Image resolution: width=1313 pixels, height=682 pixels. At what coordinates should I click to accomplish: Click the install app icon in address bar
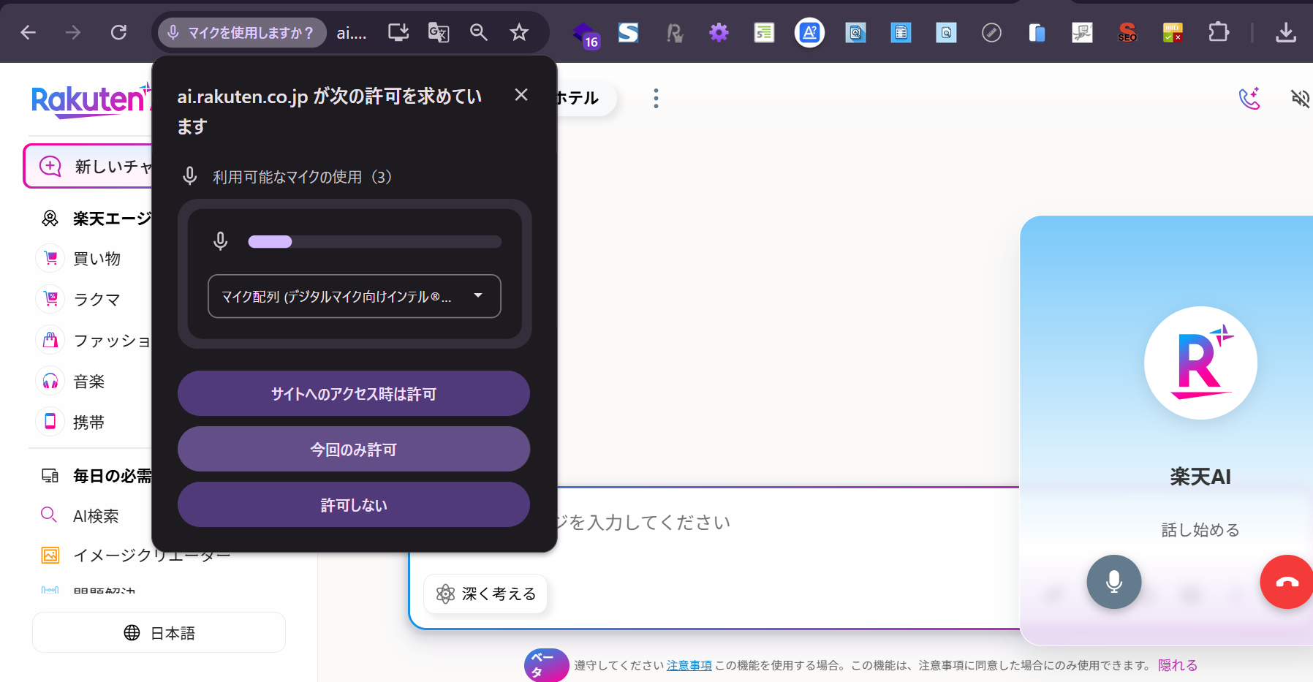(x=398, y=32)
